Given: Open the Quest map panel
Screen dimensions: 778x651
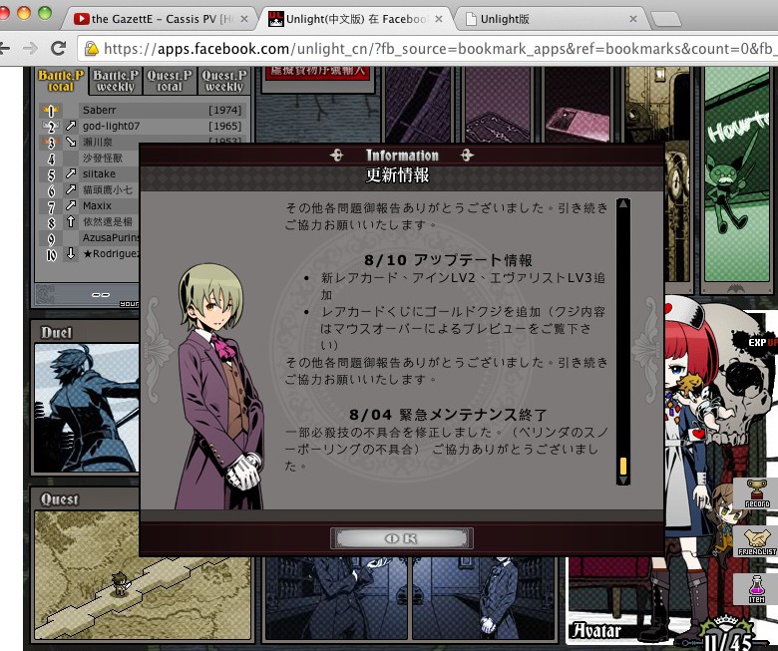Looking at the screenshot, I should [x=142, y=575].
